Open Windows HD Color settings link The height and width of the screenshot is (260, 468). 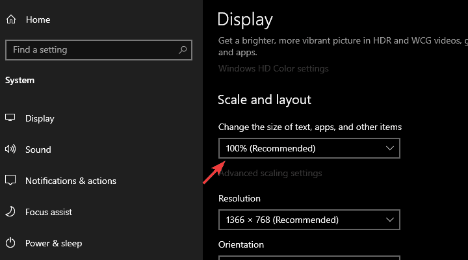(x=274, y=69)
